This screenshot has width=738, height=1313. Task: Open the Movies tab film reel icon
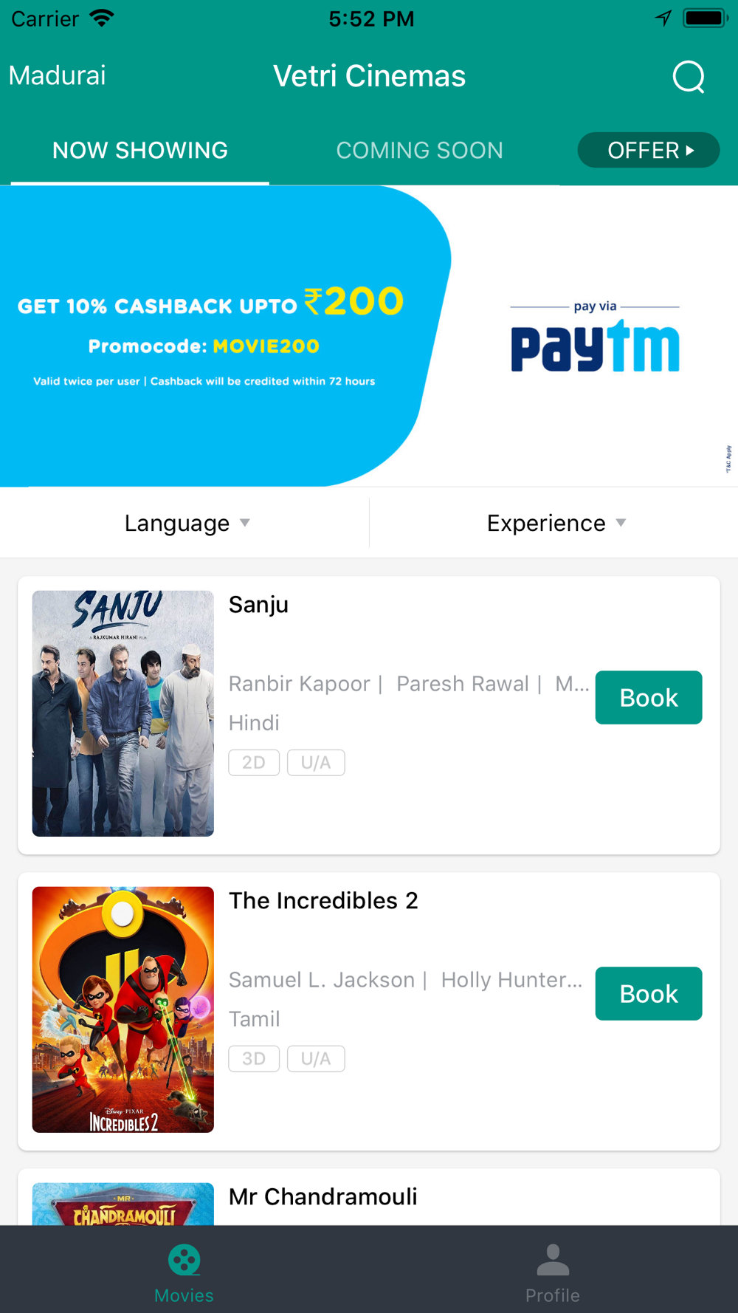[184, 1260]
